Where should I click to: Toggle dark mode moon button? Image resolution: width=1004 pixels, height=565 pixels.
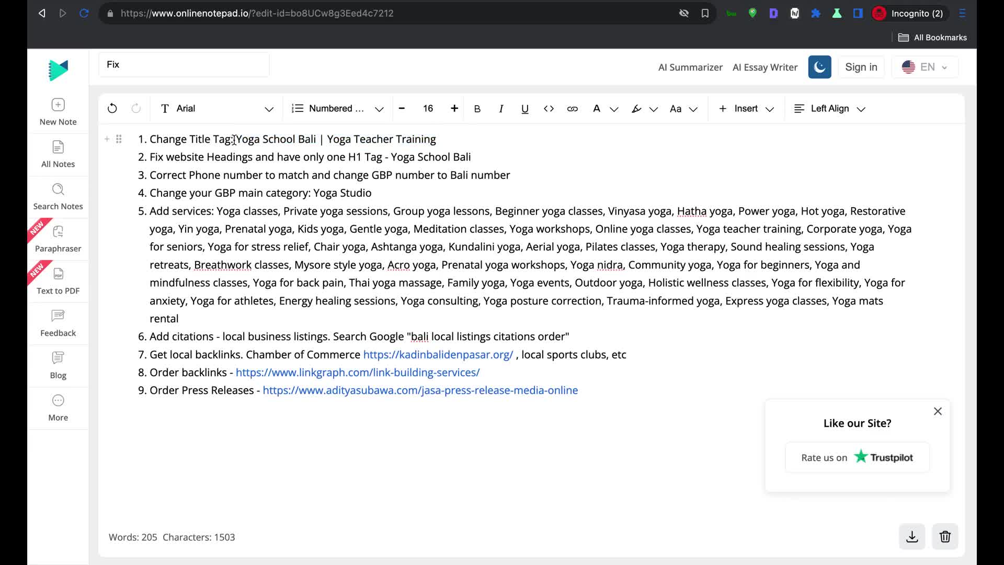coord(819,67)
